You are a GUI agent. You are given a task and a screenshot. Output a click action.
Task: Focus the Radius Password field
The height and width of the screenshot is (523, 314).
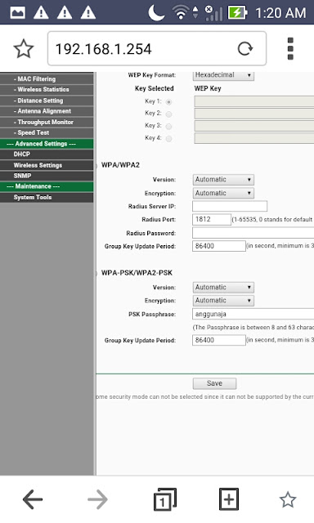point(253,233)
